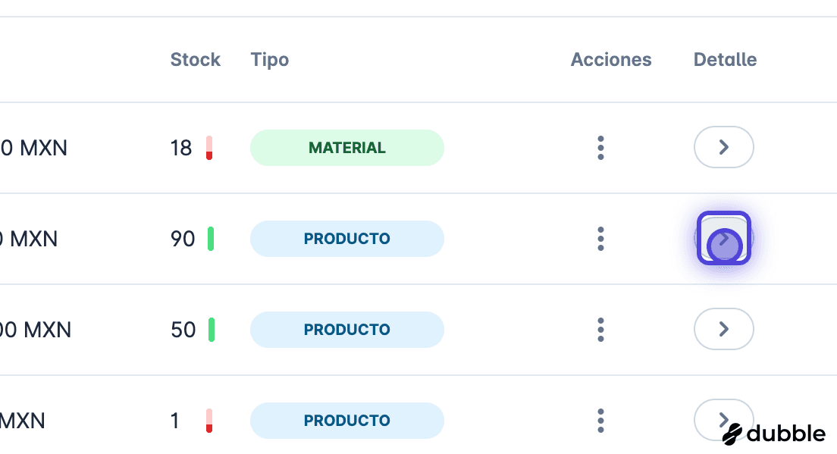Click the MATERIAL type badge

coord(347,148)
